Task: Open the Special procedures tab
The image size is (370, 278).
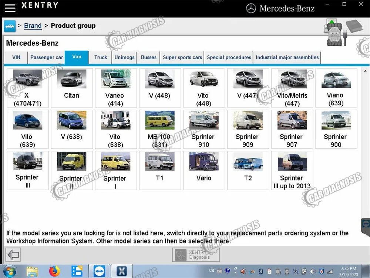Action: click(229, 57)
